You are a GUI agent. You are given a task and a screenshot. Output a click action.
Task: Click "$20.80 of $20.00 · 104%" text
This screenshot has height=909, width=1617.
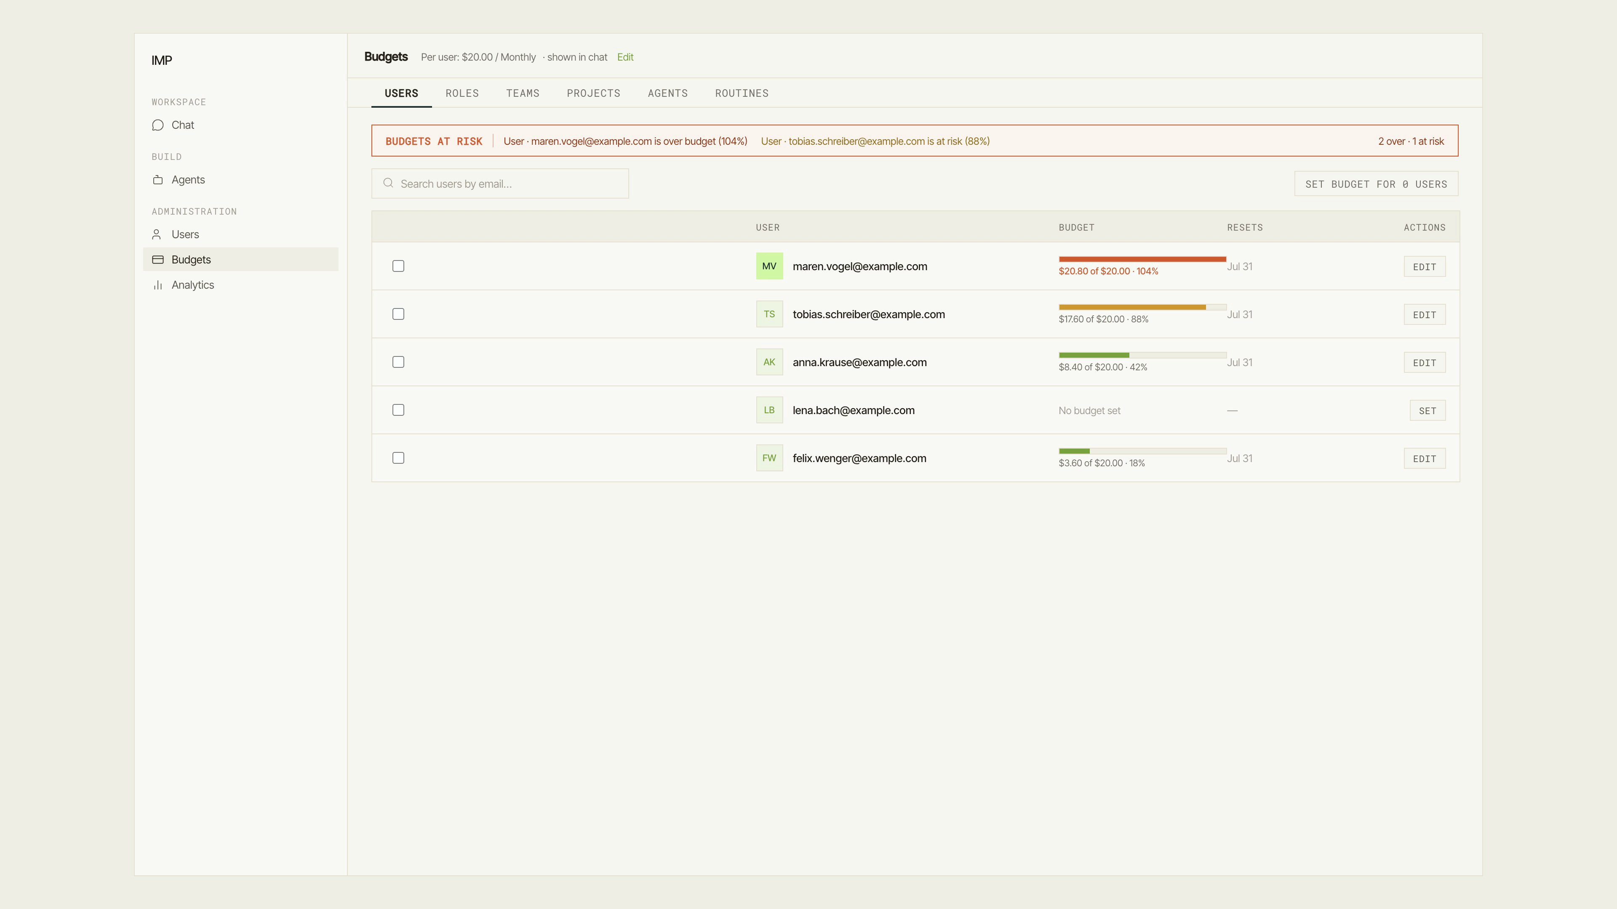point(1109,271)
